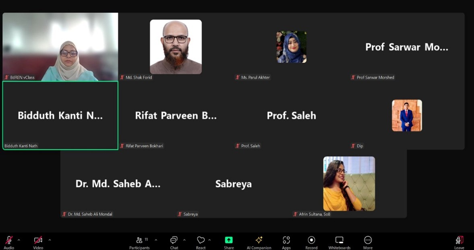Expand the audio settings arrow
The height and width of the screenshot is (250, 474).
(19, 240)
